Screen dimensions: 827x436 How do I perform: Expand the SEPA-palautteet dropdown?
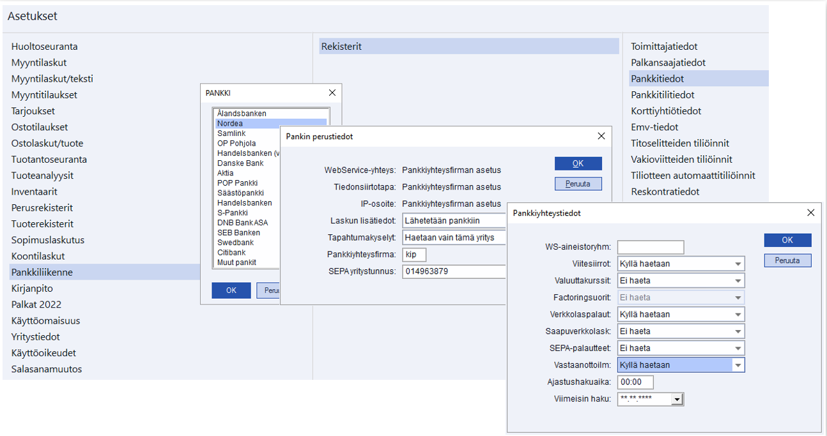pyautogui.click(x=738, y=349)
